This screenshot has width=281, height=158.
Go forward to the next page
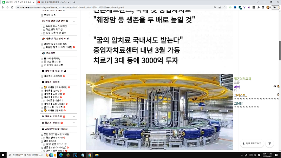click(x=7, y=7)
